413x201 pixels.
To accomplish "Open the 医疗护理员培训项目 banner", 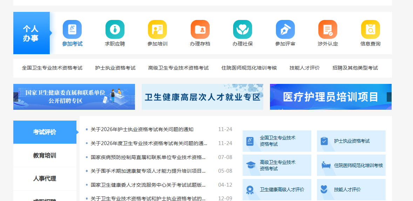I will click(331, 97).
